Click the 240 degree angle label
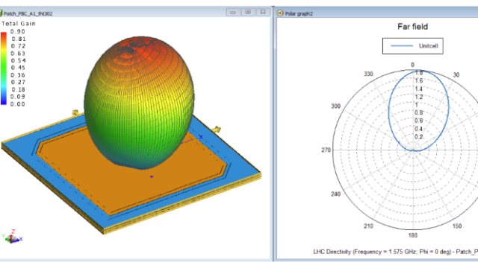Screen dimensions: 478x268 tap(335, 194)
